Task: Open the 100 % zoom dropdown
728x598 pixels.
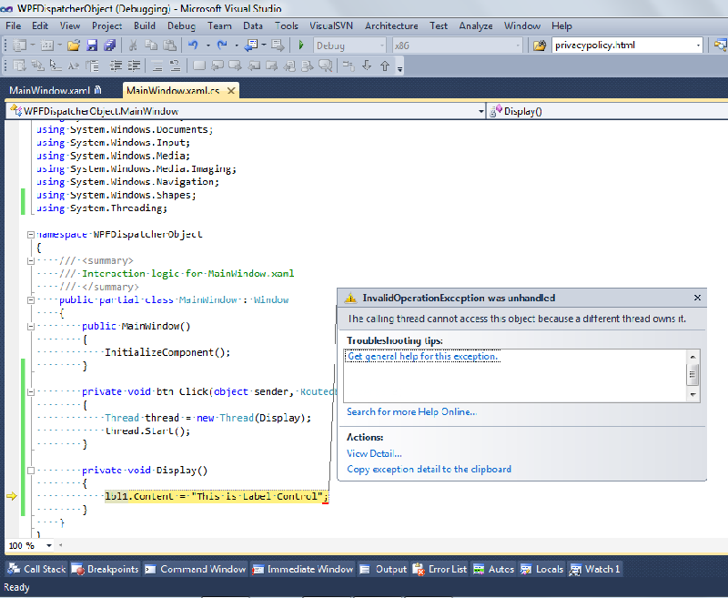Action: pyautogui.click(x=49, y=545)
